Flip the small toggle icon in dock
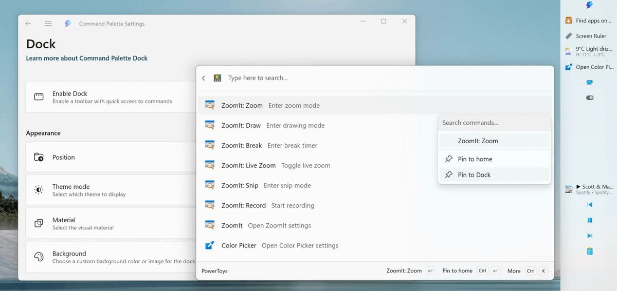Screen dimensions: 617x291 click(x=590, y=98)
